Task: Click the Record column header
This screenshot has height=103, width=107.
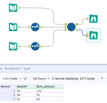Action: [8, 86]
